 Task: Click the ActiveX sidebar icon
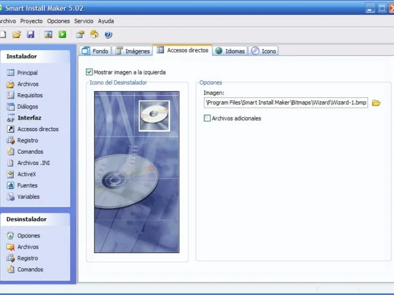(10, 174)
